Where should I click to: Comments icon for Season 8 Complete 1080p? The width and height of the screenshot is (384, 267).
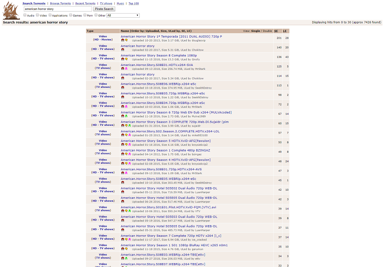coord(126,59)
